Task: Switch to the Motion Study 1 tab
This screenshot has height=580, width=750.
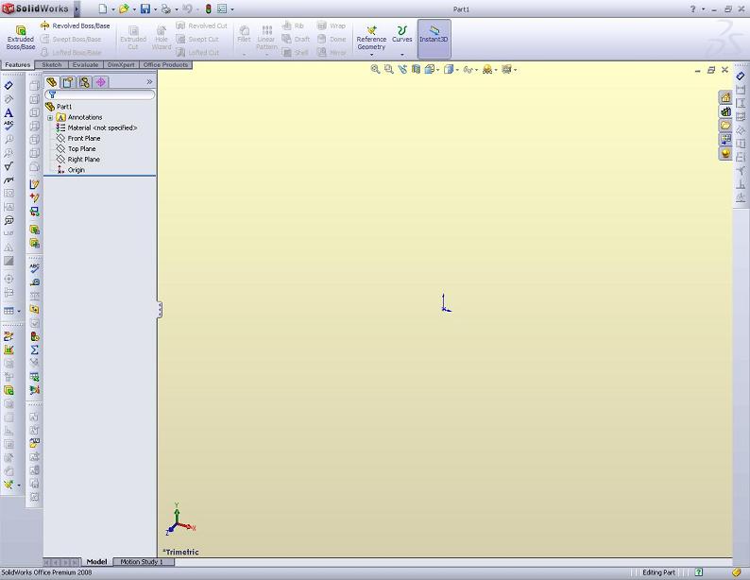Action: click(x=142, y=561)
